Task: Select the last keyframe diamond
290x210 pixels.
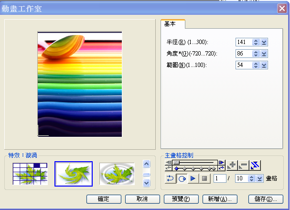Action: pyautogui.click(x=214, y=168)
